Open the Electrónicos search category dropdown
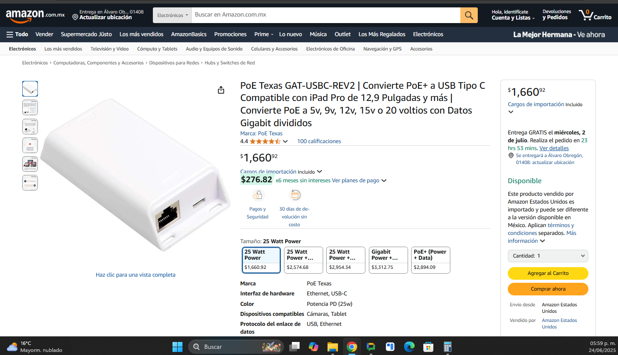This screenshot has height=355, width=618. click(x=172, y=15)
